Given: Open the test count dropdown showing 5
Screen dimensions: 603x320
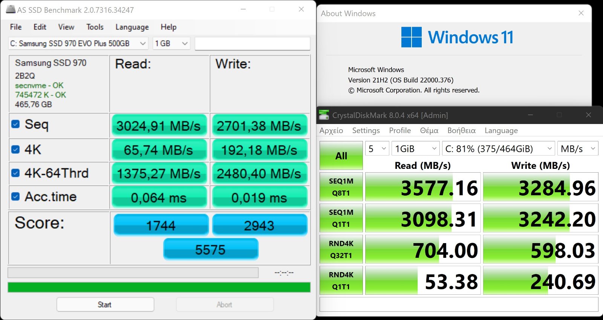Looking at the screenshot, I should click(377, 149).
